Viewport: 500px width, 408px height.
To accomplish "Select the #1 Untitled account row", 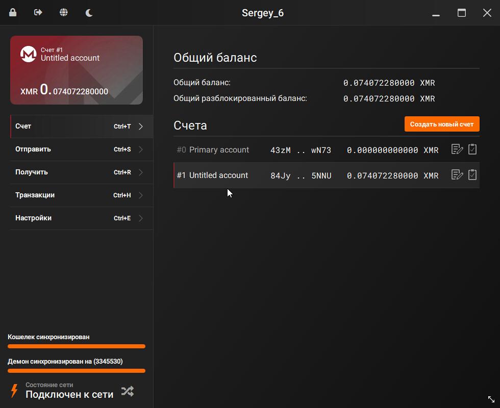I will pyautogui.click(x=306, y=175).
